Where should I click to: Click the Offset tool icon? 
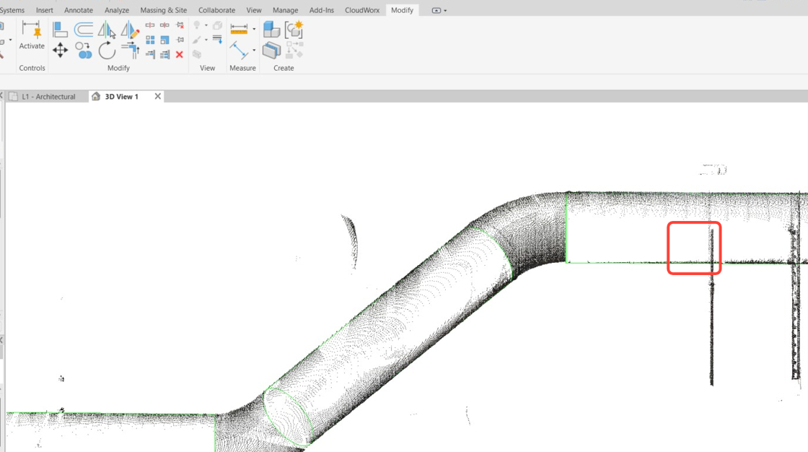[x=84, y=30]
